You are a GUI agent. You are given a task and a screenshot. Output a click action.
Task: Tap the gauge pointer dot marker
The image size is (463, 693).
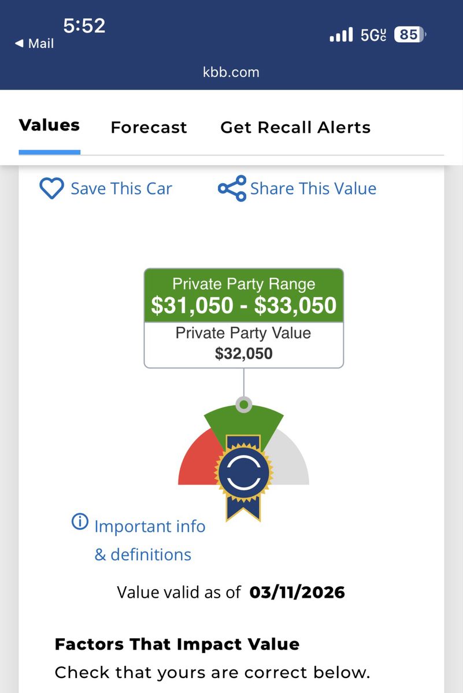point(244,405)
